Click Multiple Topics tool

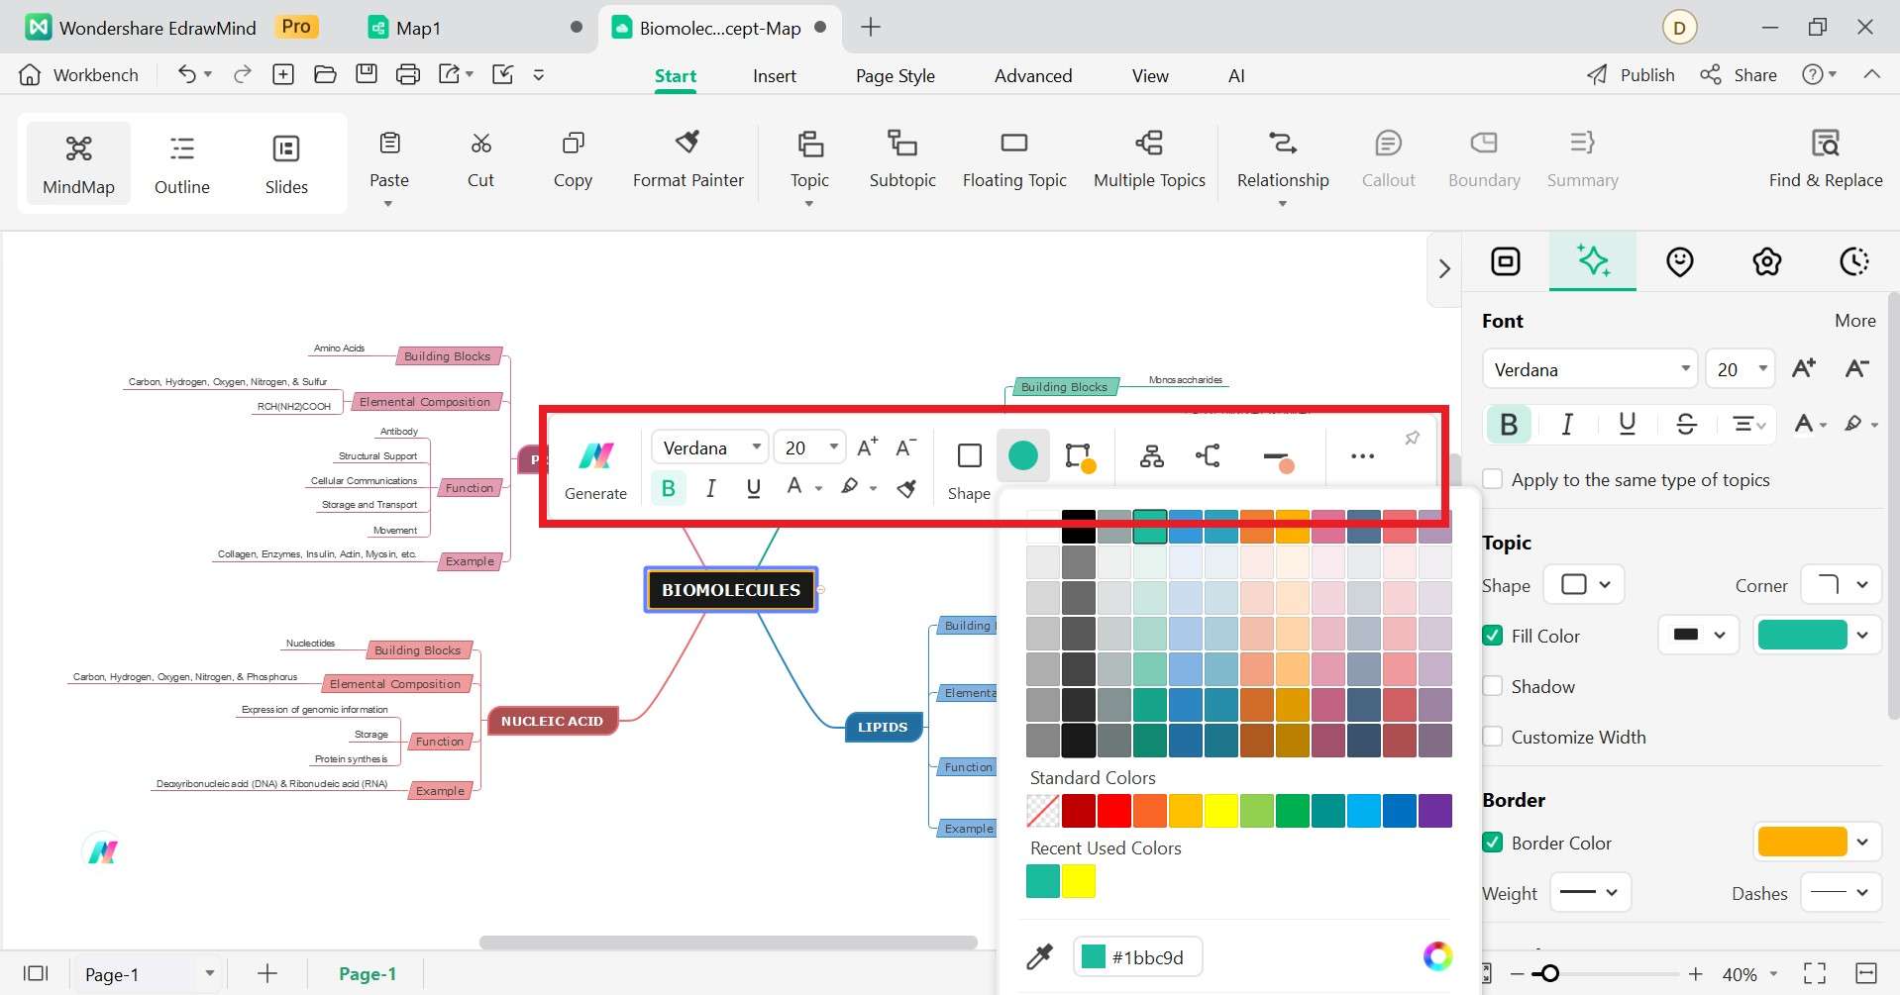coord(1149,160)
